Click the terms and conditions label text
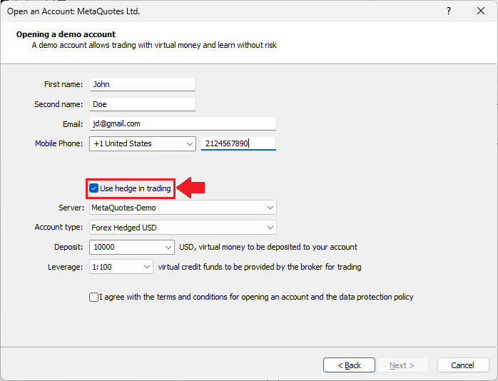Viewport: 498px width, 381px height. (257, 297)
